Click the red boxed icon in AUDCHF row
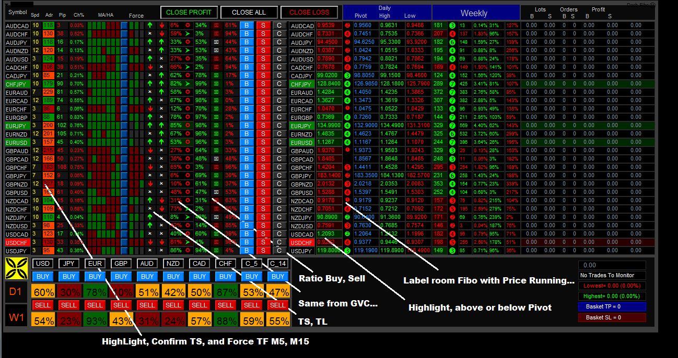The width and height of the screenshot is (678, 358). (217, 34)
